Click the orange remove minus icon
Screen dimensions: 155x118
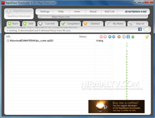click(119, 37)
